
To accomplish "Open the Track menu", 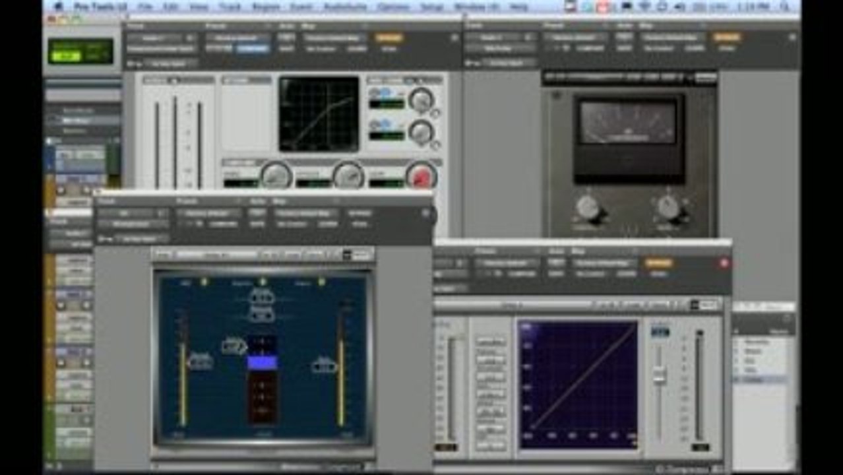I will coord(230,7).
